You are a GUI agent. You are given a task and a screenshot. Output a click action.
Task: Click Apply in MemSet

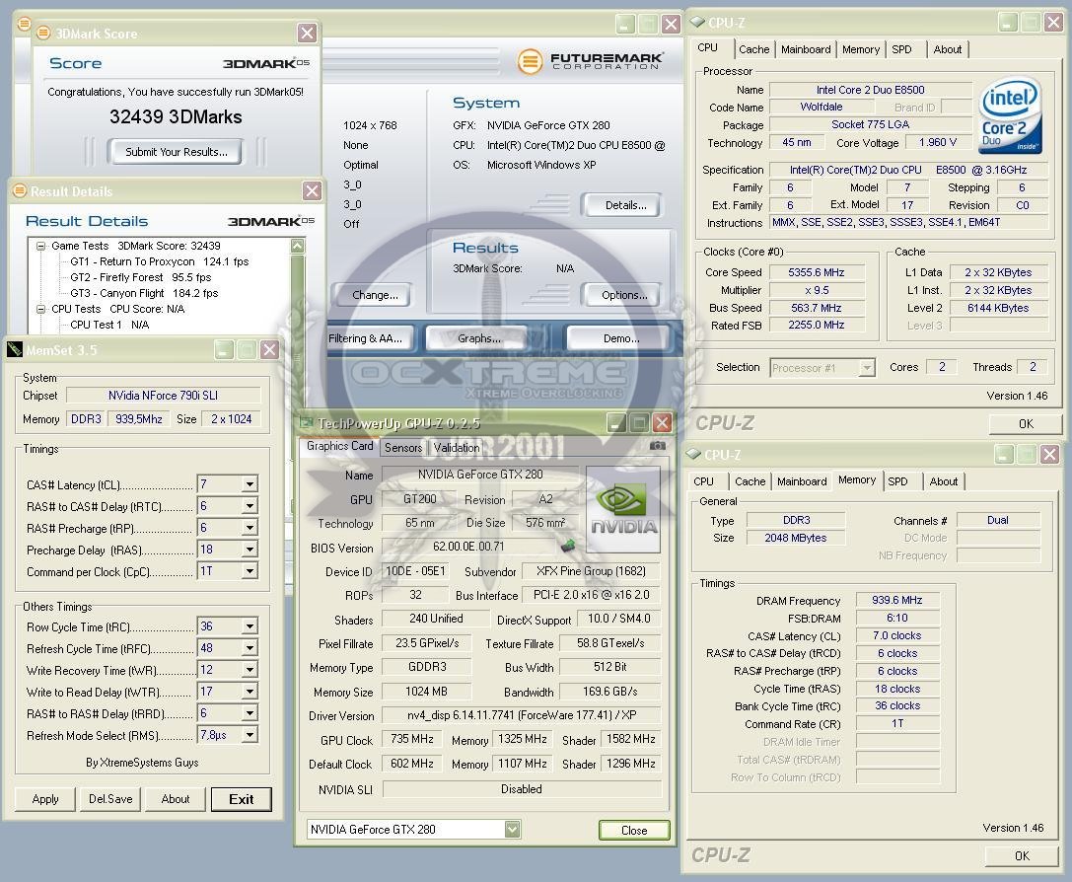45,798
